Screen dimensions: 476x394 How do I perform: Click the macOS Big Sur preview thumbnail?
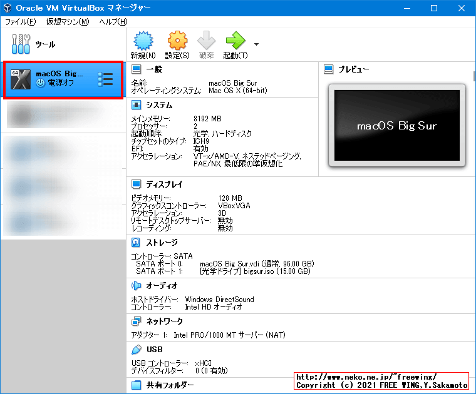pyautogui.click(x=396, y=126)
